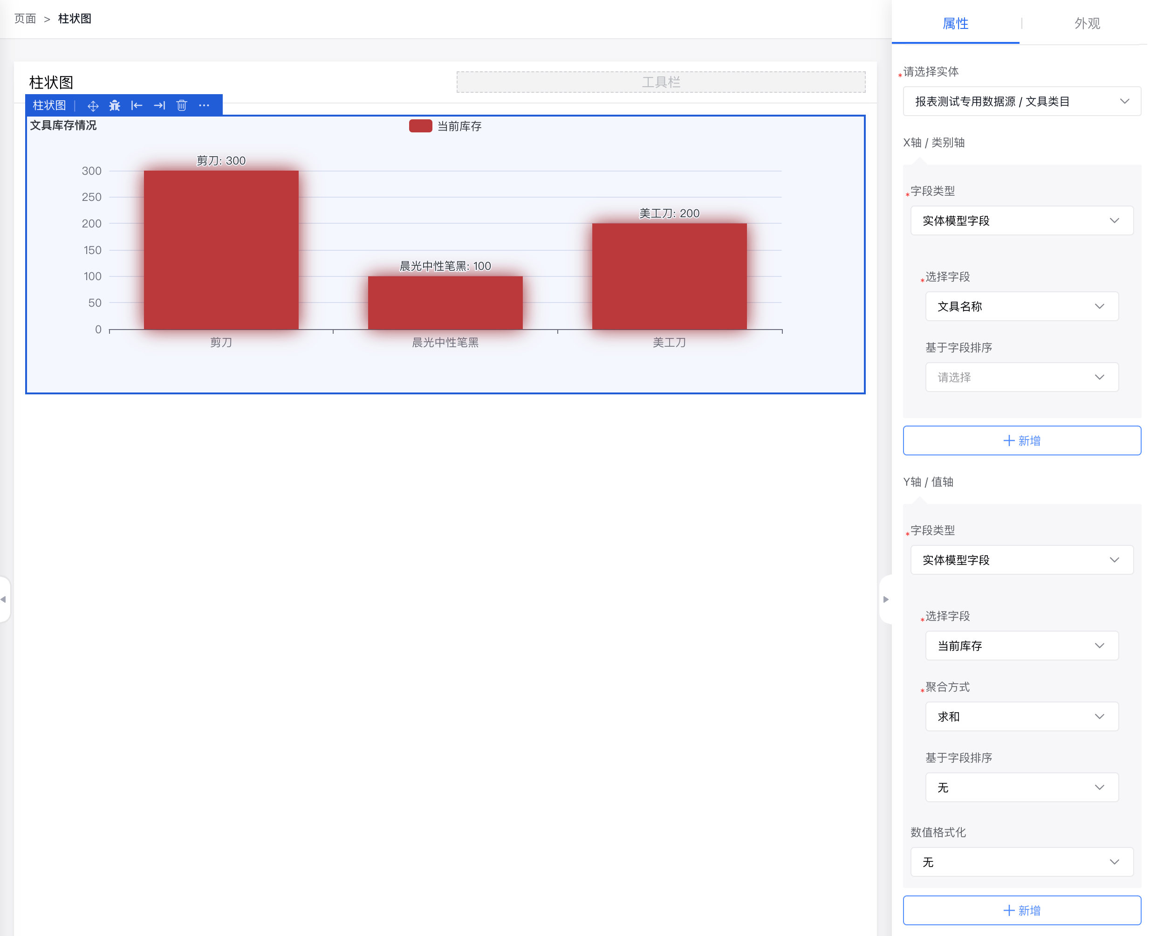Viewport: 1150px width, 936px height.
Task: Click the insert-after (right arrow bar) icon
Action: click(159, 106)
